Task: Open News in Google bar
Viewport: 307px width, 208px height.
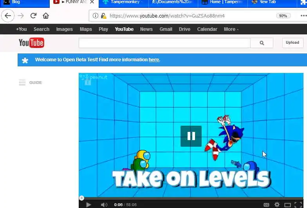Action: tap(146, 29)
